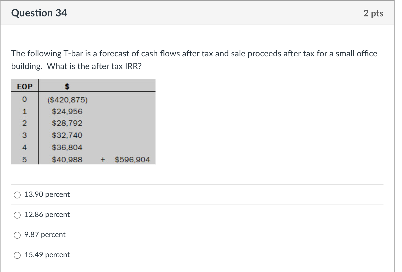Click the 2 pts score label
Screen dimensions: 402x272
(x=373, y=13)
